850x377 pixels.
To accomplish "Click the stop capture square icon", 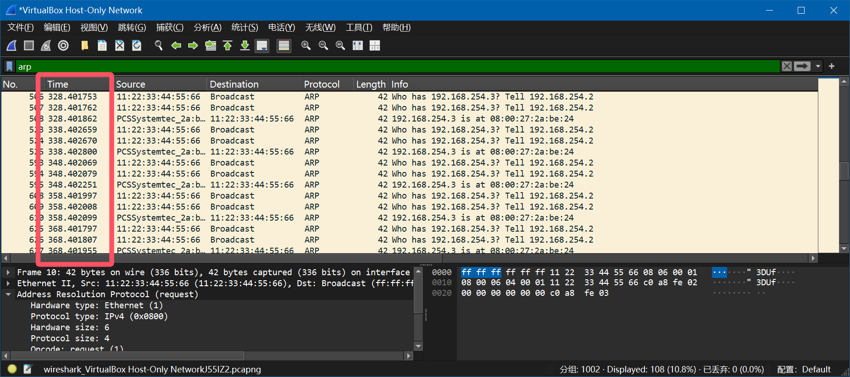I will pos(29,45).
